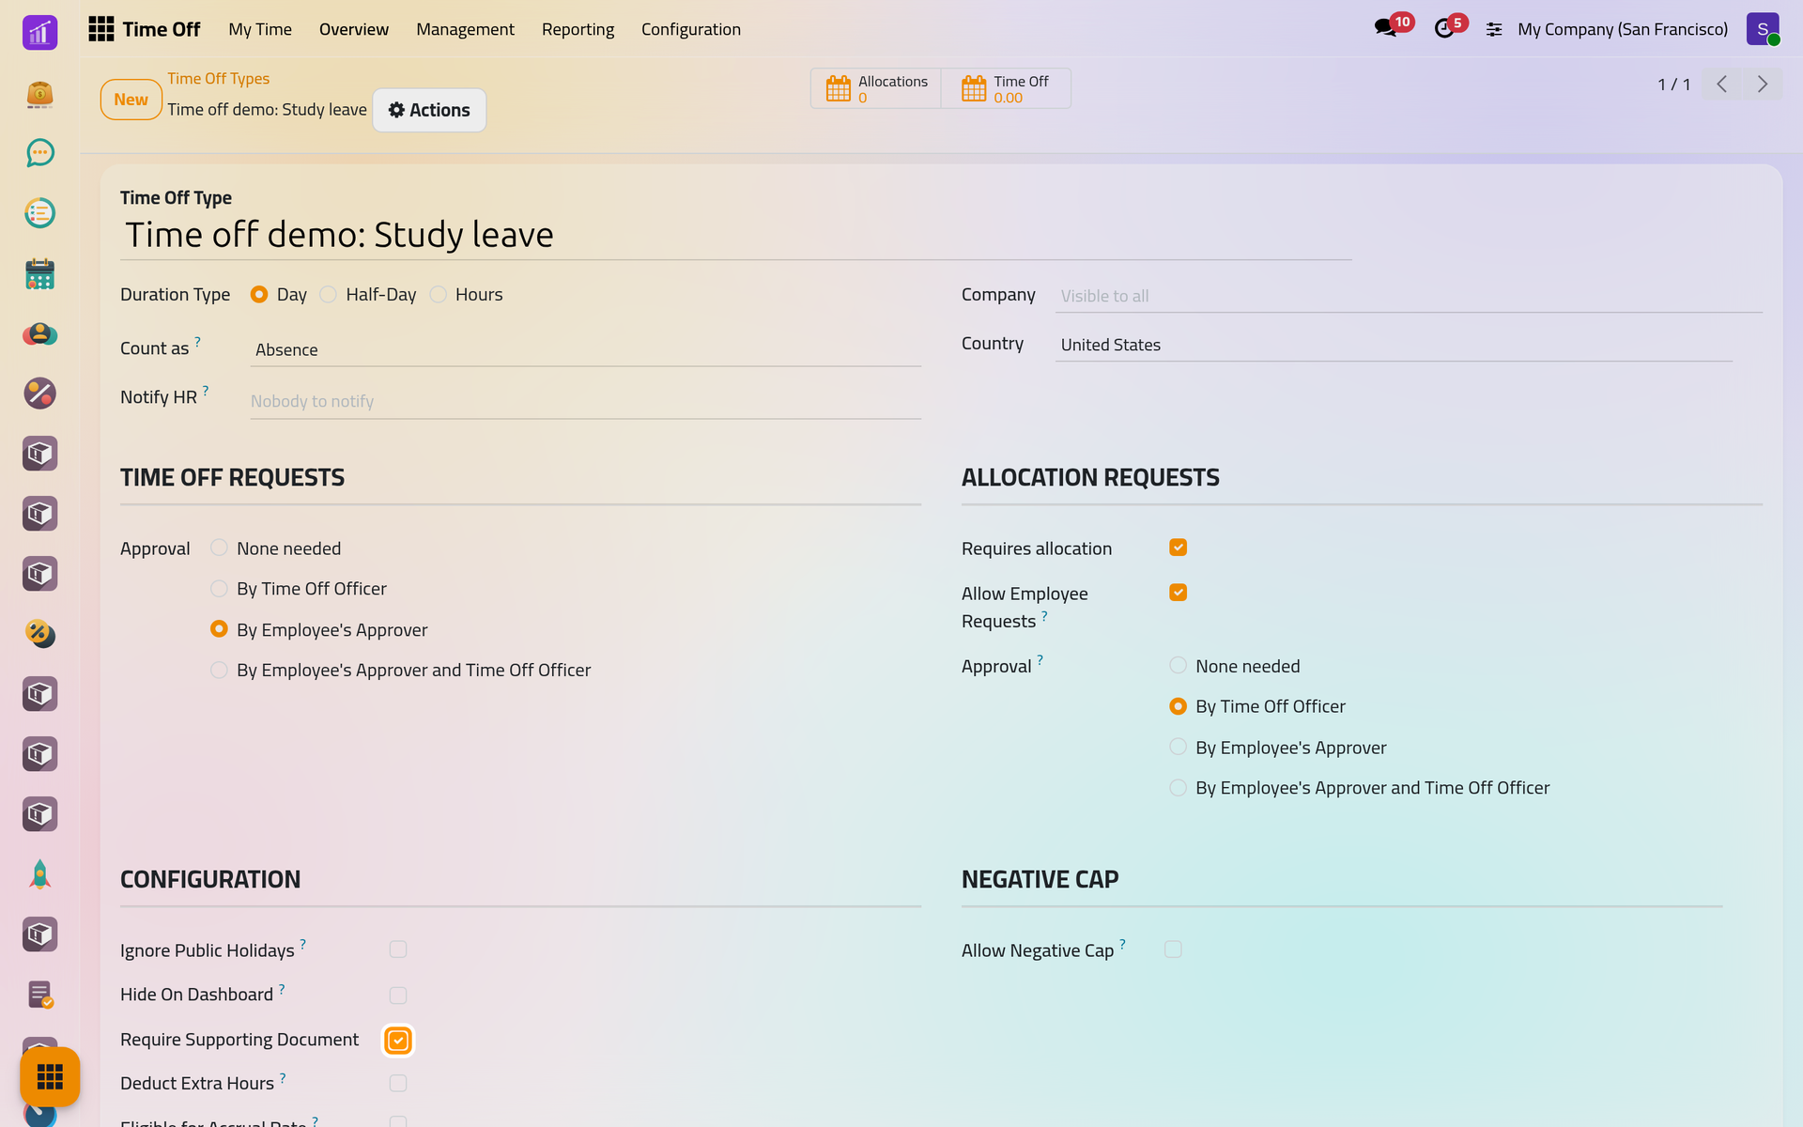The image size is (1803, 1127).
Task: Uncheck Require Supporting Document checkbox
Action: (x=398, y=1040)
